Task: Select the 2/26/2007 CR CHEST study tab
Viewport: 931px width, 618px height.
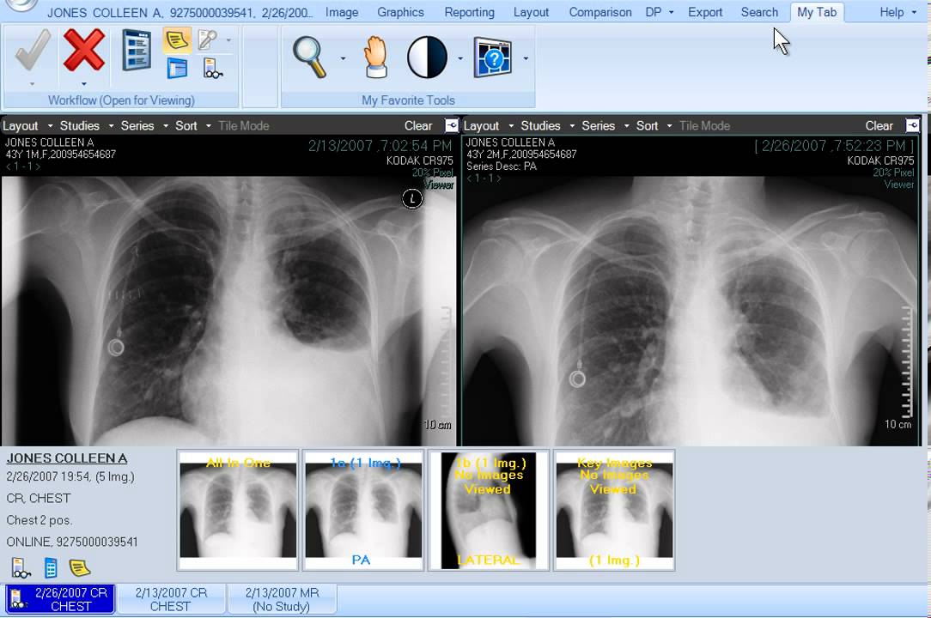Action: [60, 599]
